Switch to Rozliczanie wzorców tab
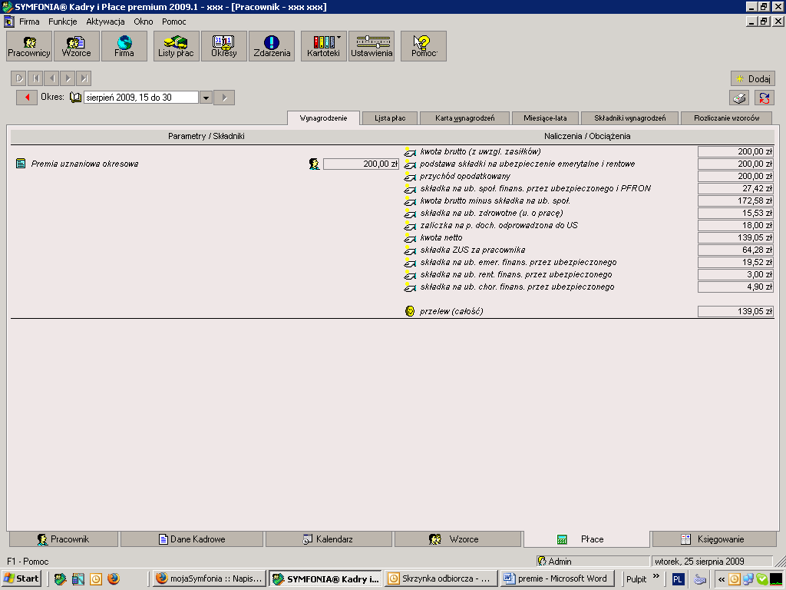Image resolution: width=786 pixels, height=590 pixels. point(726,118)
